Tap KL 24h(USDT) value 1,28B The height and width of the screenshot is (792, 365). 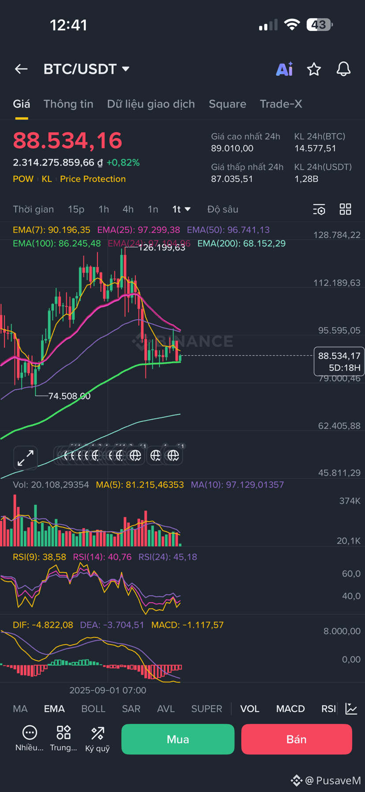(x=306, y=179)
